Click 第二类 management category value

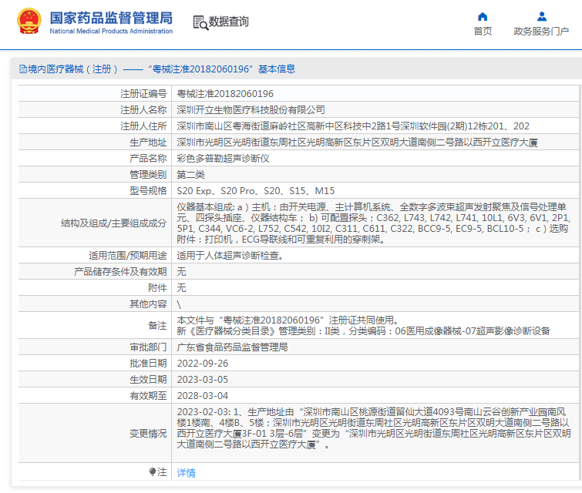point(190,175)
